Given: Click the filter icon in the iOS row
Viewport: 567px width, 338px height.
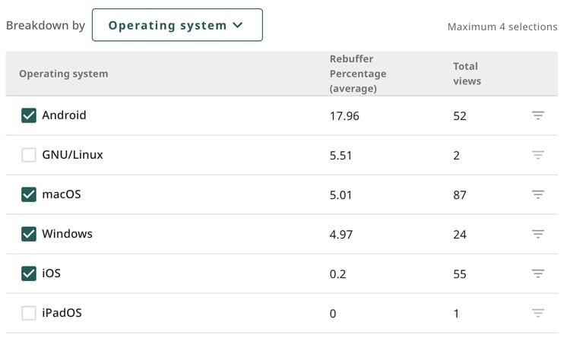Looking at the screenshot, I should coord(538,273).
